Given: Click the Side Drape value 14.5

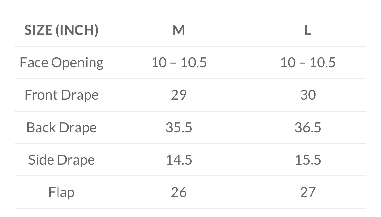Looking at the screenshot, I should coord(179,160).
